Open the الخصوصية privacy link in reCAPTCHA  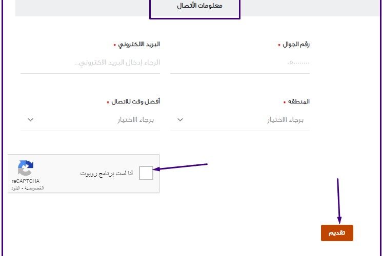point(34,188)
